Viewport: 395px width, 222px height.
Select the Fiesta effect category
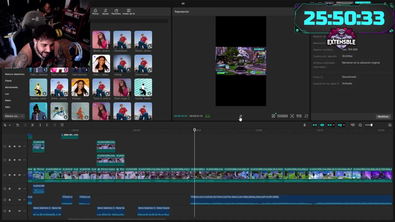[x=8, y=81]
